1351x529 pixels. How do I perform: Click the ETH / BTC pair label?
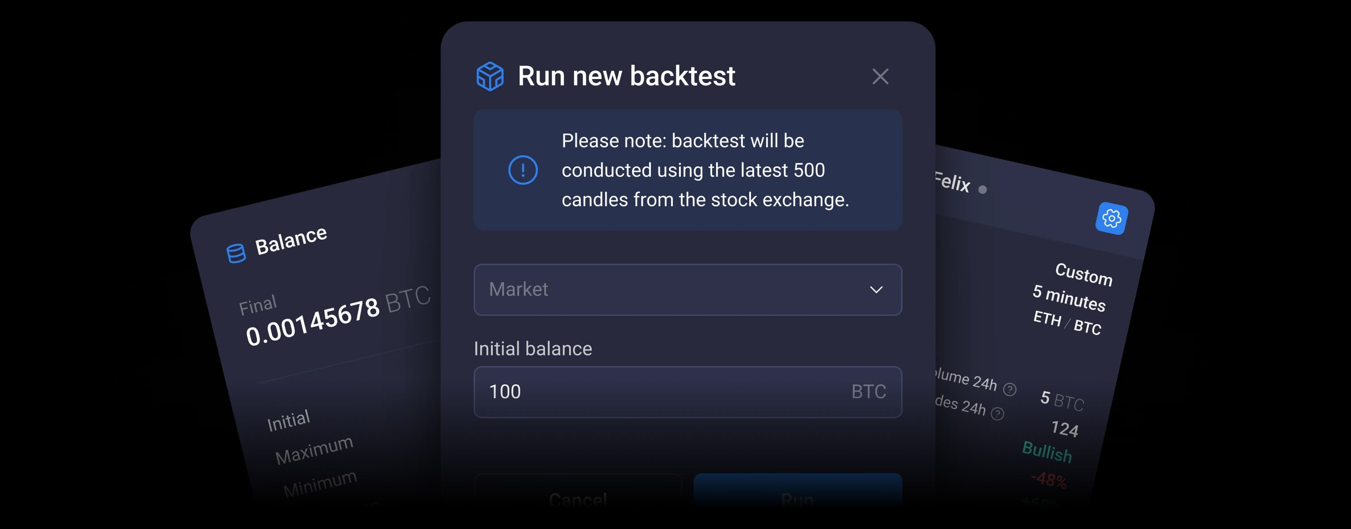point(1067,322)
